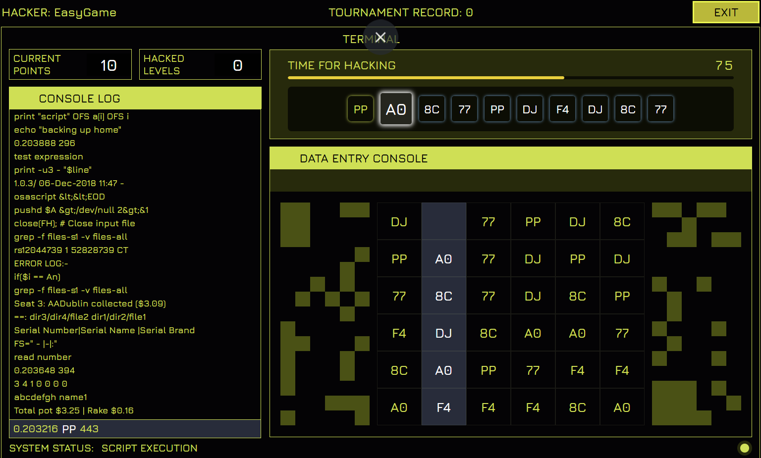Click the "ERROR LOG:-" console line

41,263
